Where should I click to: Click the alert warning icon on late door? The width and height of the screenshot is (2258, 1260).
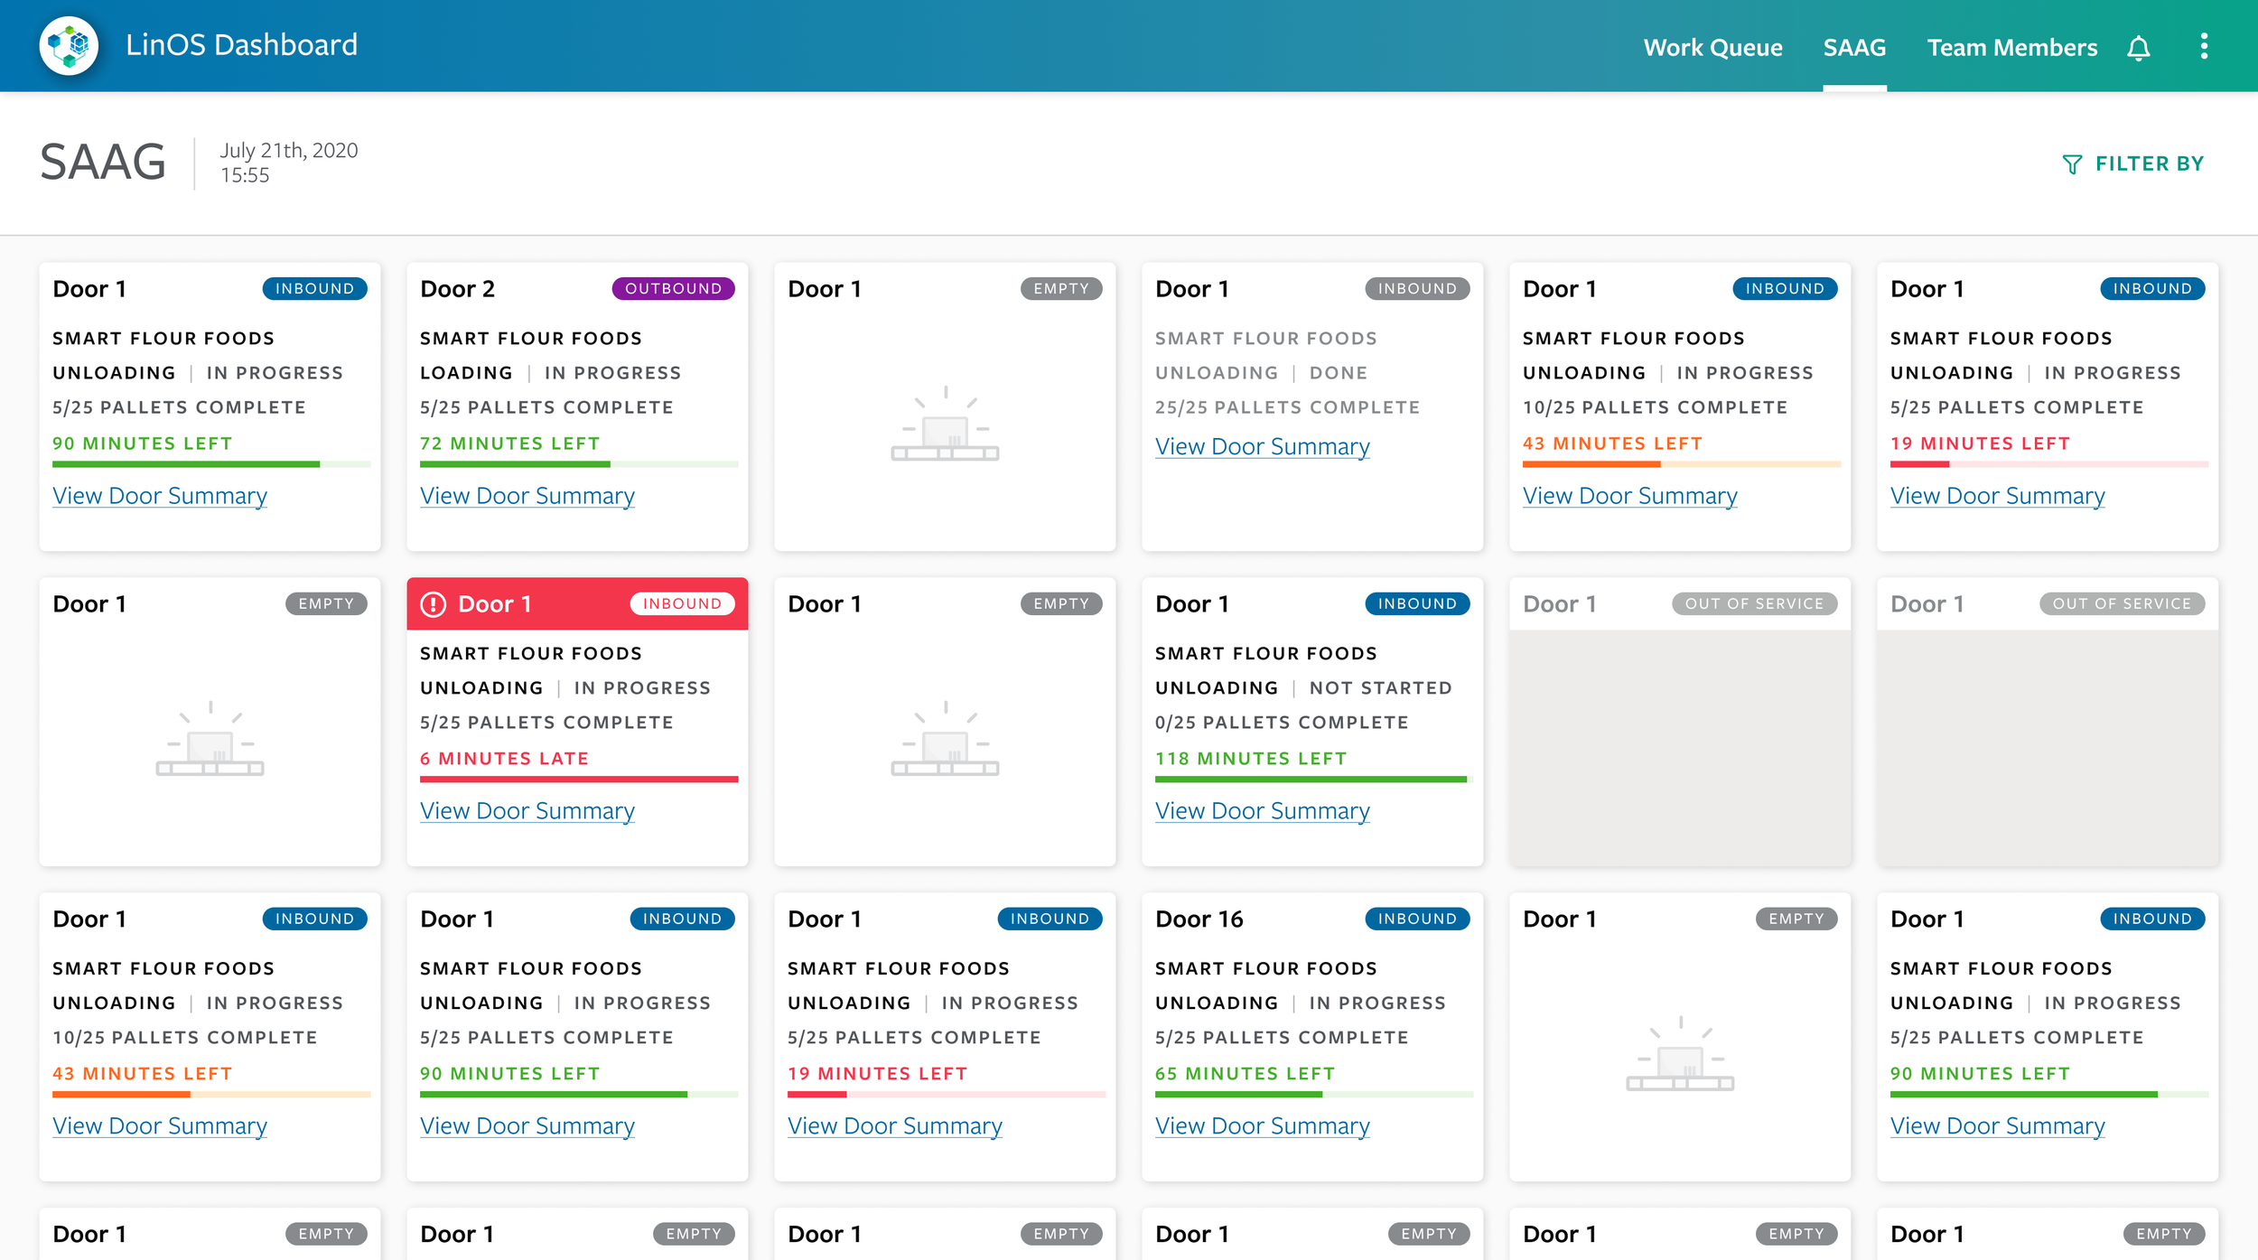434,604
